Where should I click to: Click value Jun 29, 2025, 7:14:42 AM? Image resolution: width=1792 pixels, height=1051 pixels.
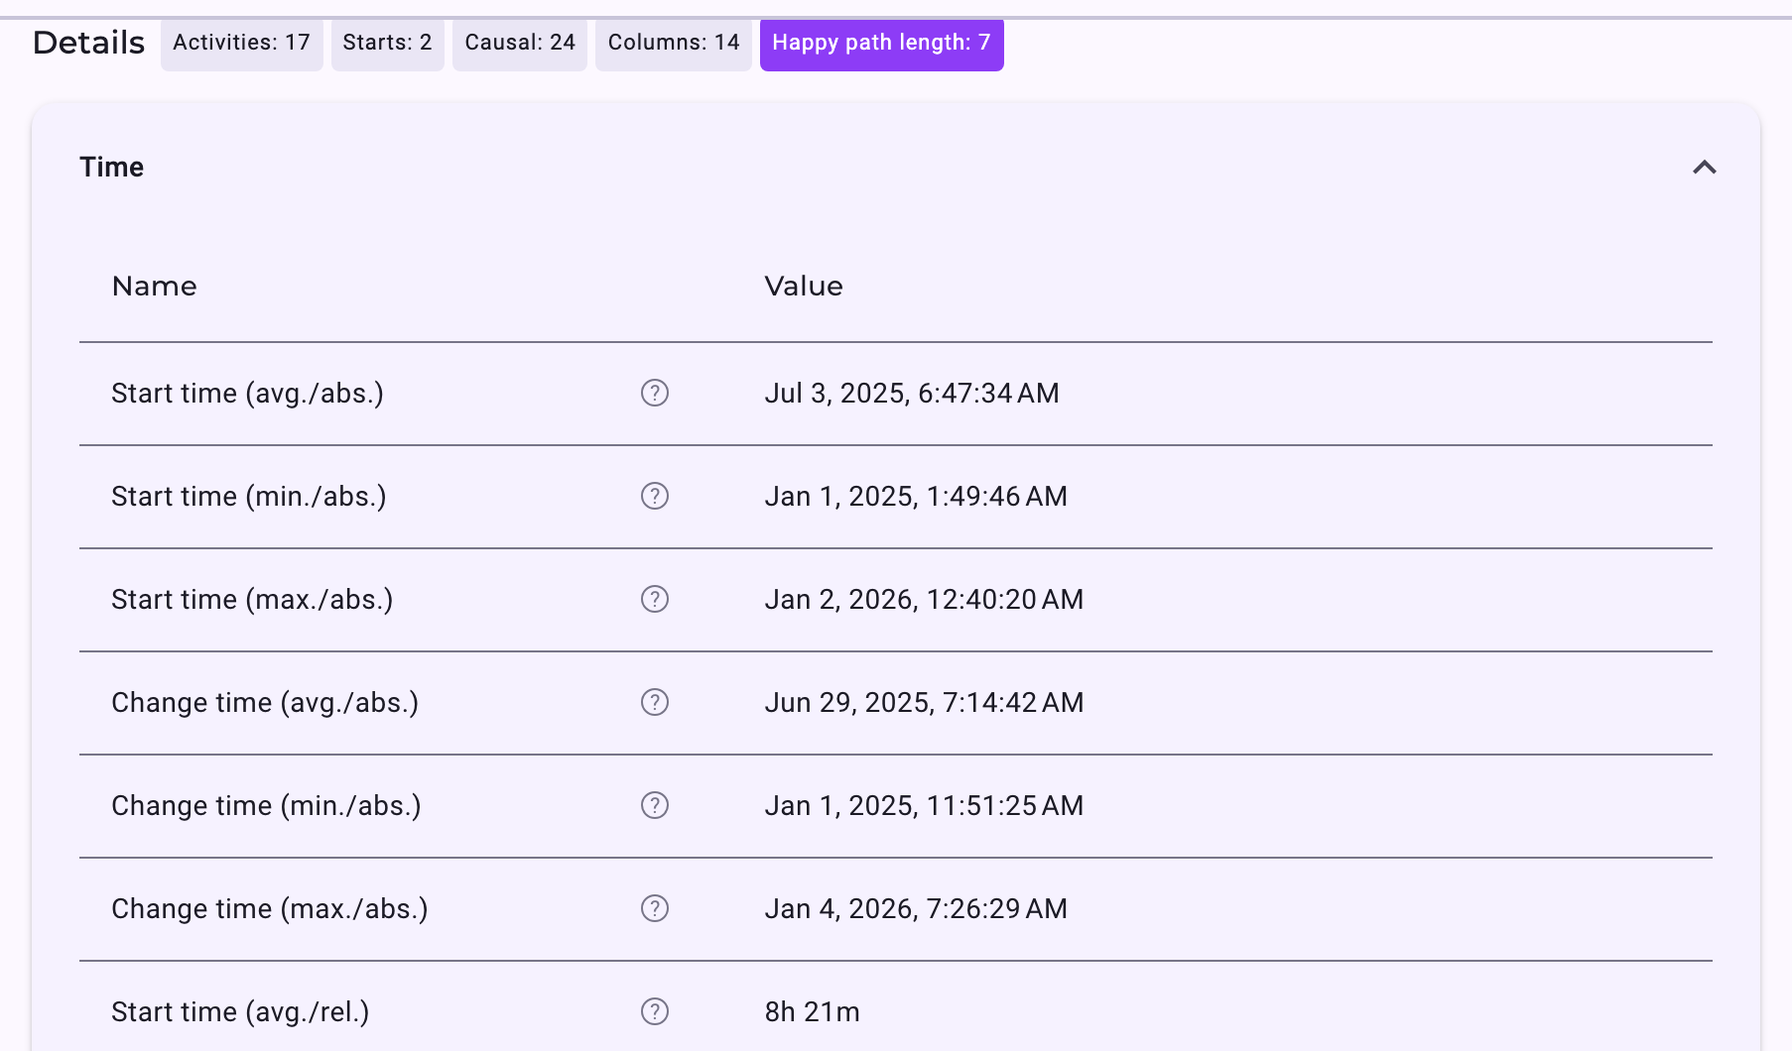click(924, 703)
